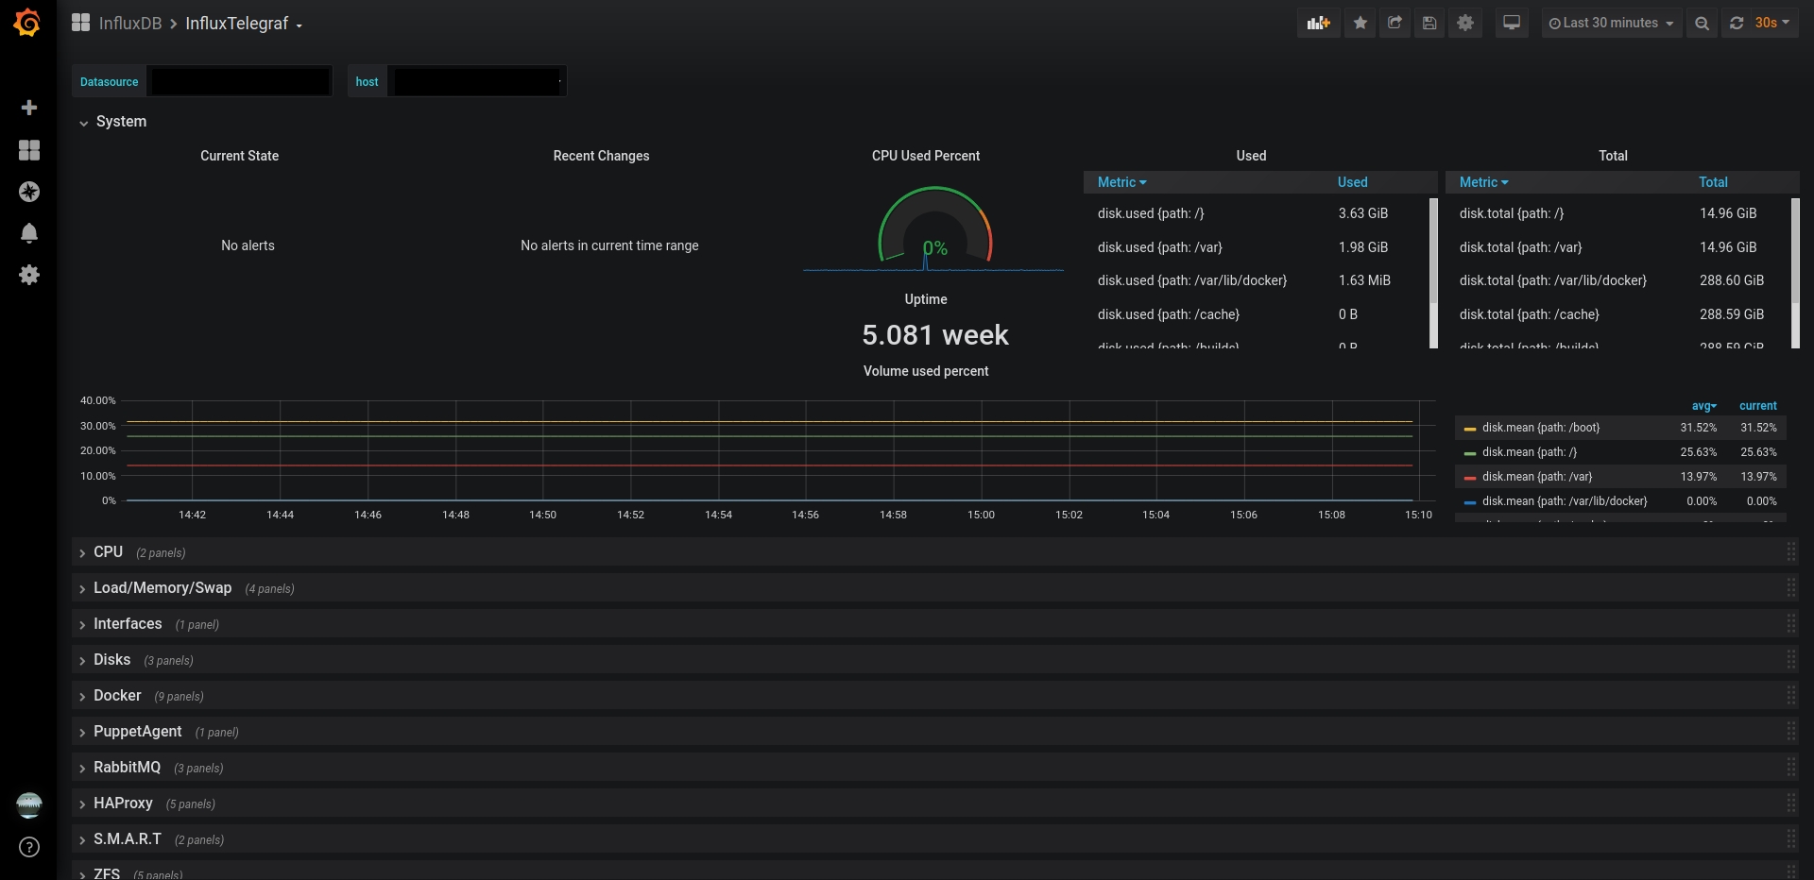Viewport: 1814px width, 880px height.
Task: Open the Last 30 minutes time picker
Action: [x=1611, y=23]
